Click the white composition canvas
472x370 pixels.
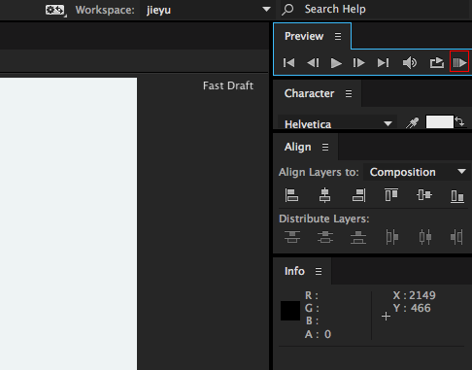tap(68, 223)
